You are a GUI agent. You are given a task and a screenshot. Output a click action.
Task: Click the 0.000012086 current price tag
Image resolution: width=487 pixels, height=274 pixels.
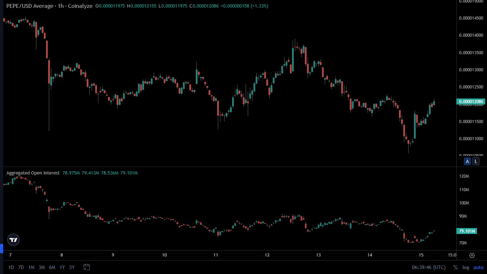(x=471, y=102)
